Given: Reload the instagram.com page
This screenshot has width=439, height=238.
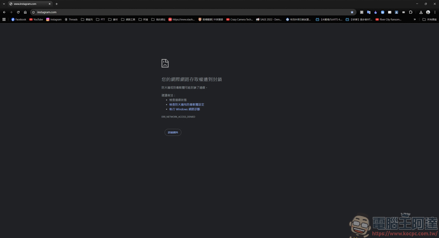Looking at the screenshot, I should (x=18, y=12).
